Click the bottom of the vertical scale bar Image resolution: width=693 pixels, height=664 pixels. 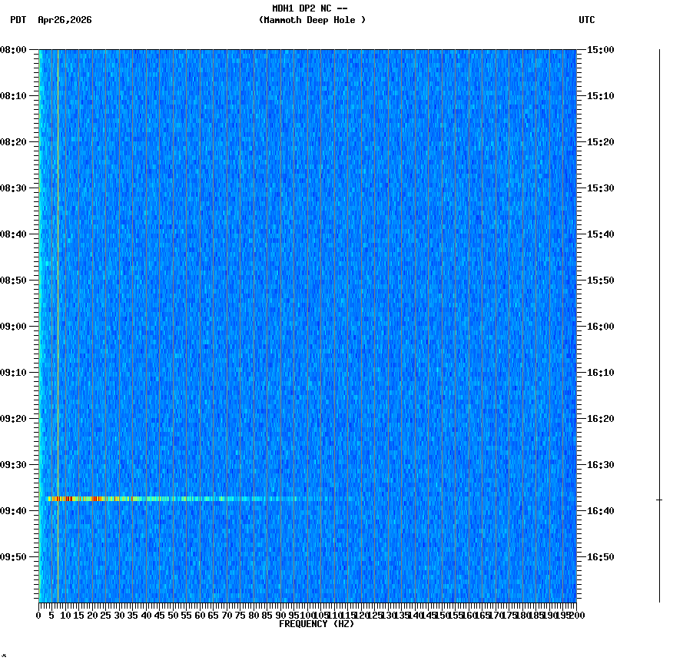click(659, 599)
